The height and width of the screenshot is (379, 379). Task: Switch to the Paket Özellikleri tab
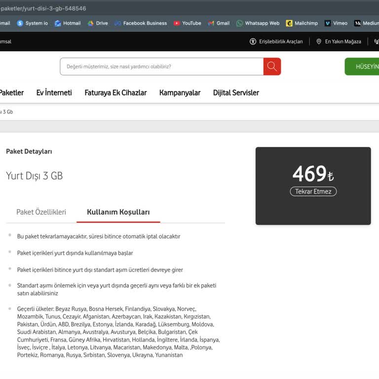(41, 212)
